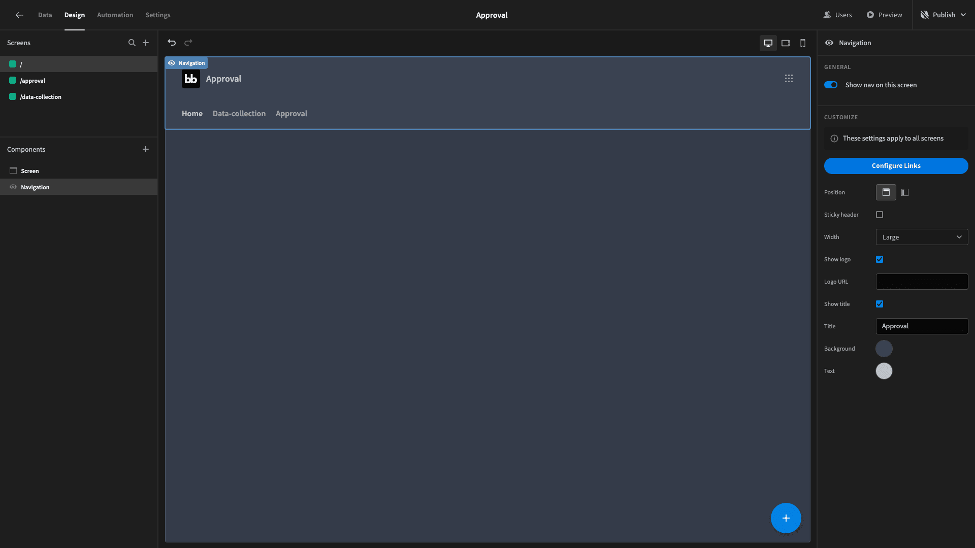975x548 pixels.
Task: Toggle Show nav on this screen
Action: [x=831, y=85]
